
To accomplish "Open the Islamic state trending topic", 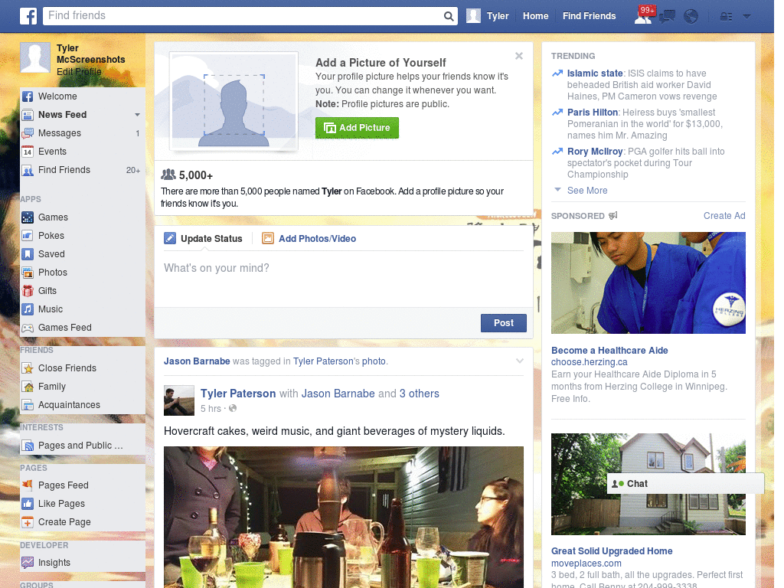I will pos(594,73).
